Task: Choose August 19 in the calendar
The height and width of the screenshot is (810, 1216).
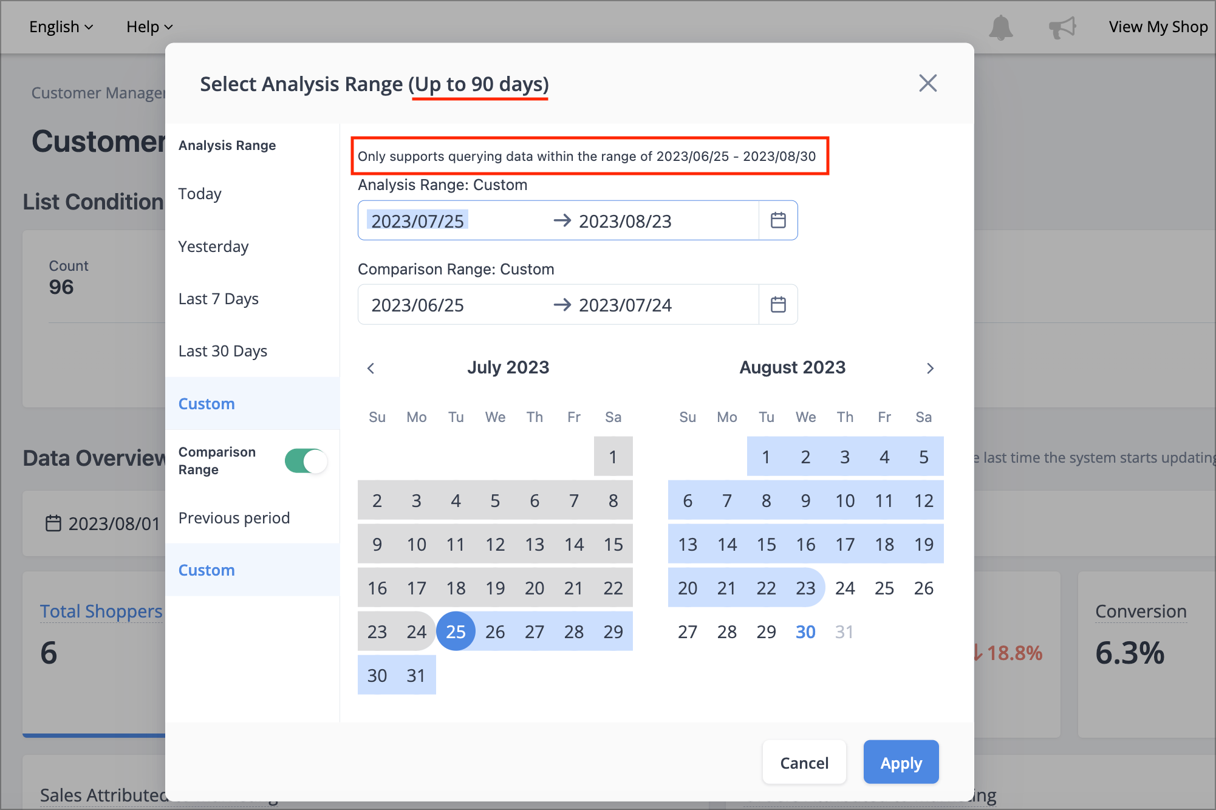Action: click(924, 544)
